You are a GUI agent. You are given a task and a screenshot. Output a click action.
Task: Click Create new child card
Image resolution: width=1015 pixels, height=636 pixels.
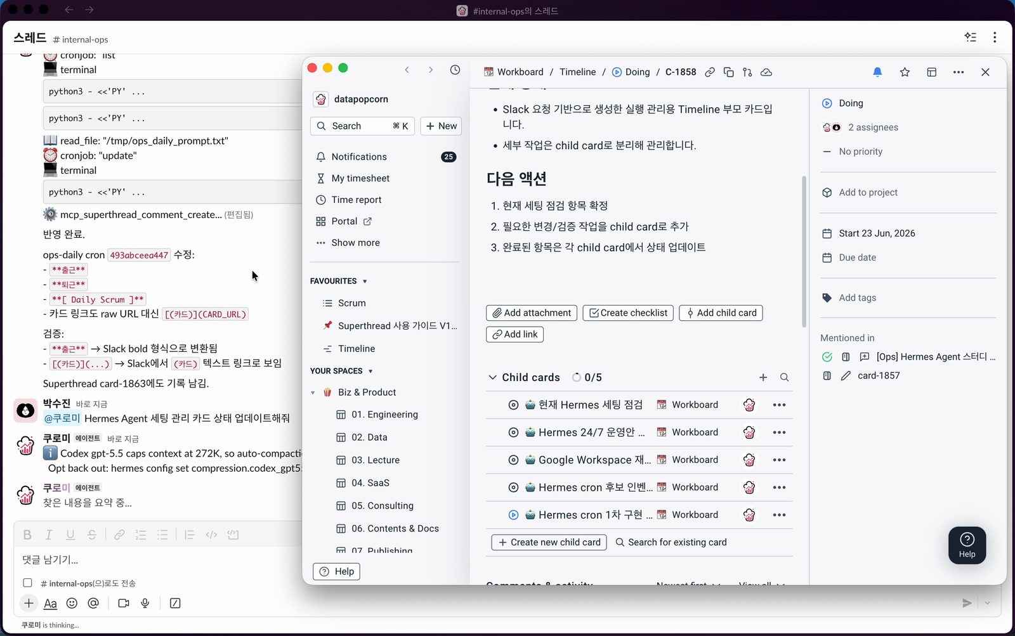click(549, 543)
